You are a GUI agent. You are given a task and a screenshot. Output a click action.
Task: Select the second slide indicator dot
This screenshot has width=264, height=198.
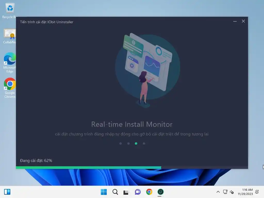tap(128, 143)
